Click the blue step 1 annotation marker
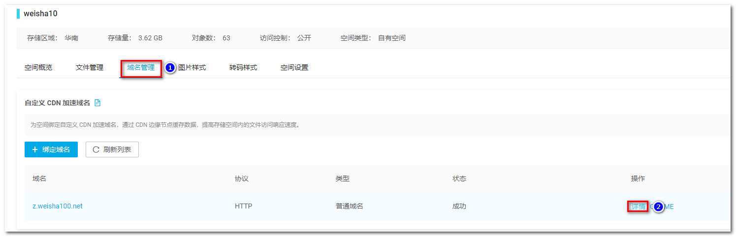The height and width of the screenshot is (237, 736). (170, 68)
